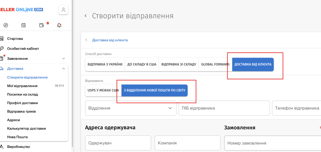Screen dimensions: 321x152
Task: Go to Калькулятор доставки menu item
Action: point(26,128)
